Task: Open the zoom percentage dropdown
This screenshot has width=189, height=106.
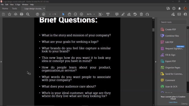Action: 94,14
